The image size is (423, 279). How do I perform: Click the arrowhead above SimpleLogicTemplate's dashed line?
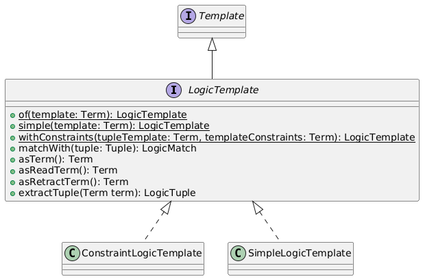click(258, 208)
